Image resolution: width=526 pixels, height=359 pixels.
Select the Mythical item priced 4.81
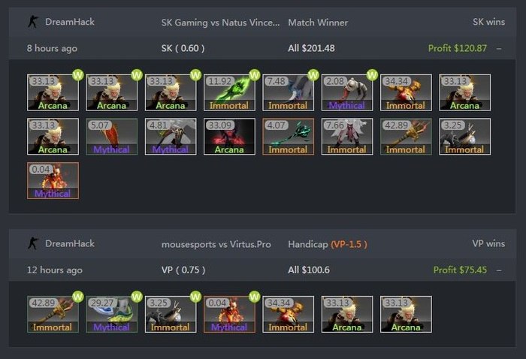171,137
